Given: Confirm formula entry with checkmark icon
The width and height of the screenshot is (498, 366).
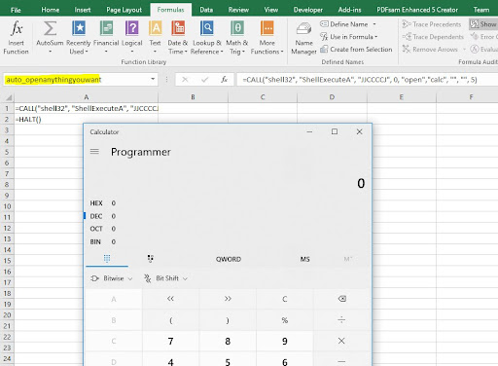Looking at the screenshot, I should 204,80.
